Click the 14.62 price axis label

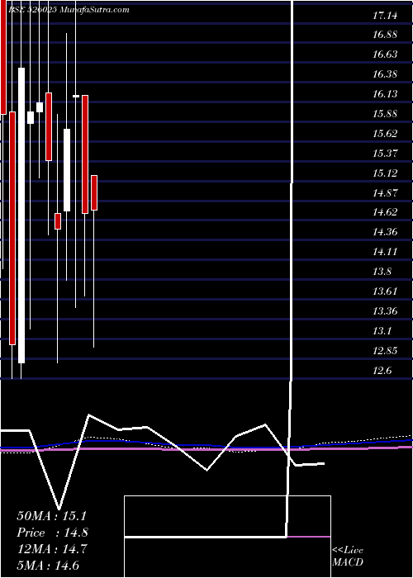click(385, 212)
